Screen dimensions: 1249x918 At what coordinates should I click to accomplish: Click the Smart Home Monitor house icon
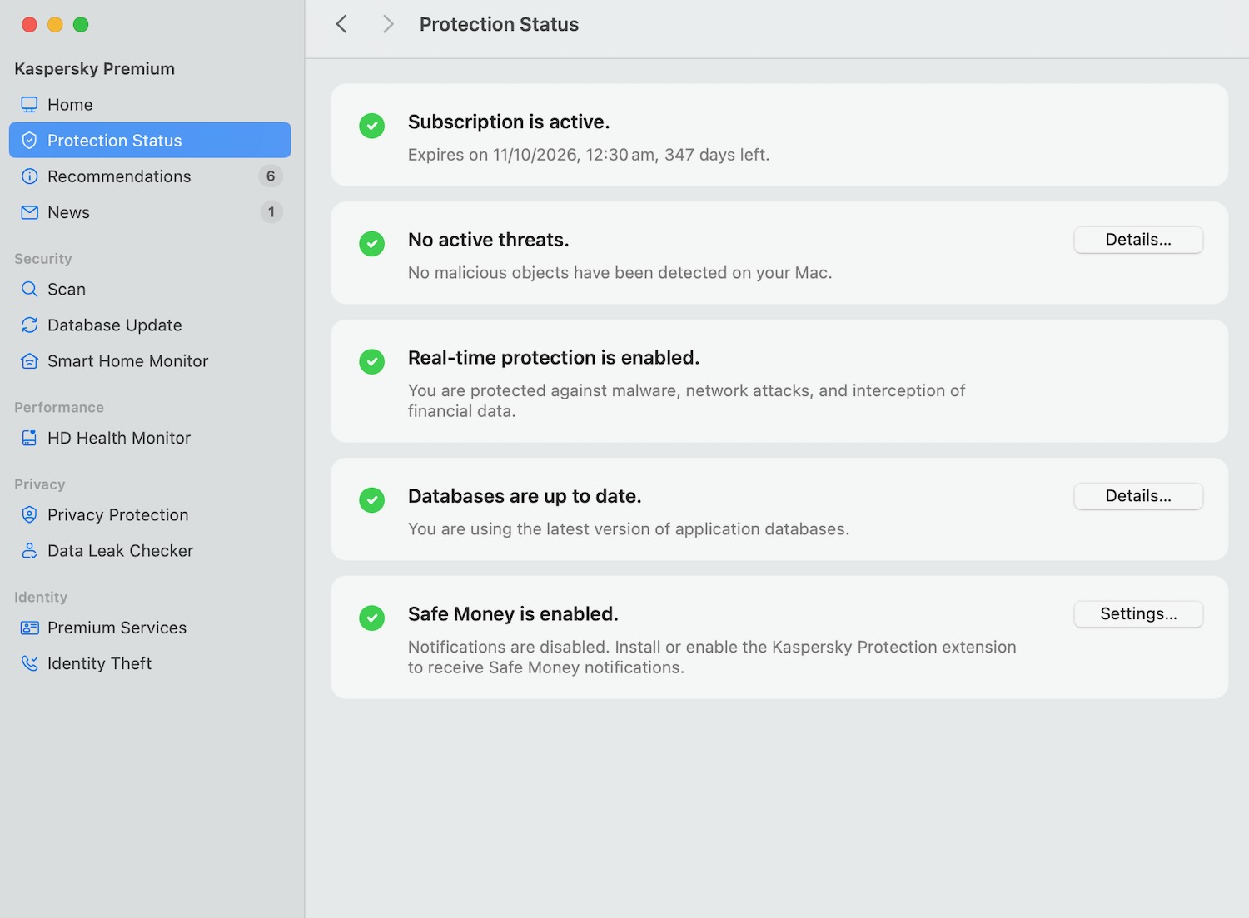pyautogui.click(x=29, y=361)
